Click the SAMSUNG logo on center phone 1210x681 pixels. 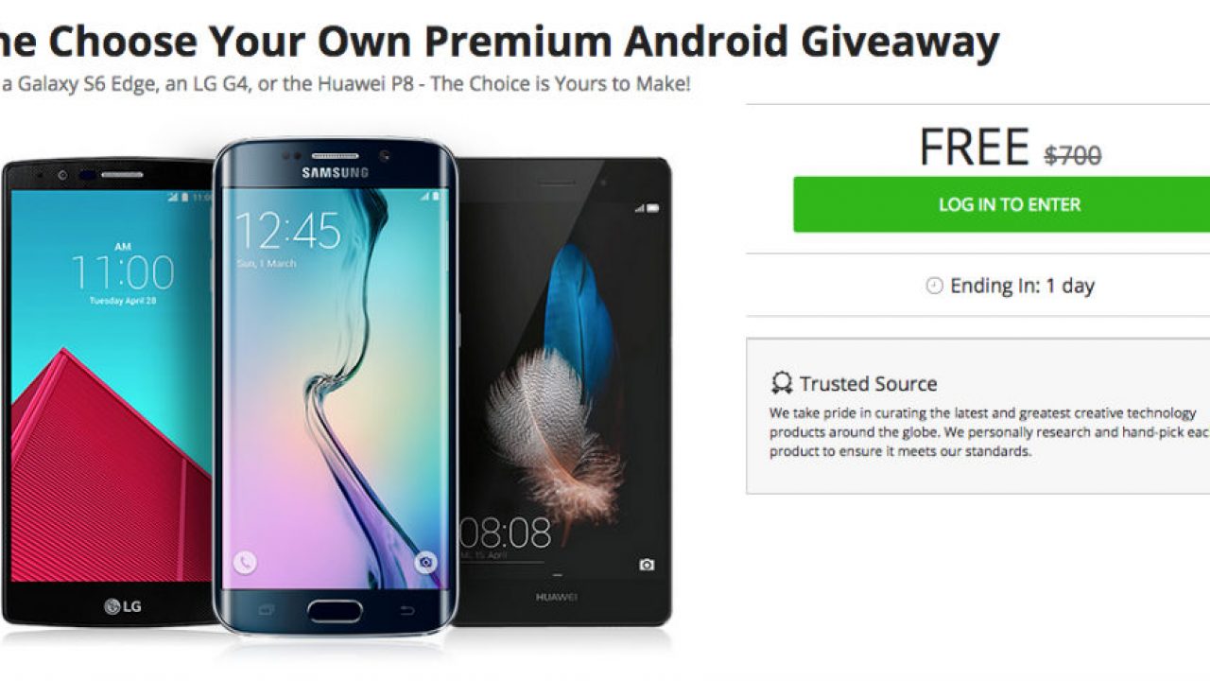[x=335, y=173]
